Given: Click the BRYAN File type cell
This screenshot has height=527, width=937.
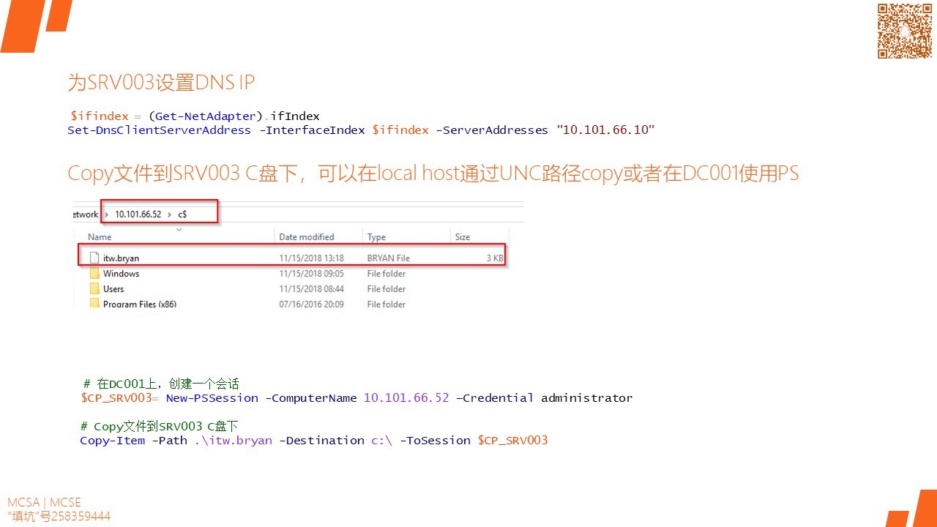Looking at the screenshot, I should [388, 258].
